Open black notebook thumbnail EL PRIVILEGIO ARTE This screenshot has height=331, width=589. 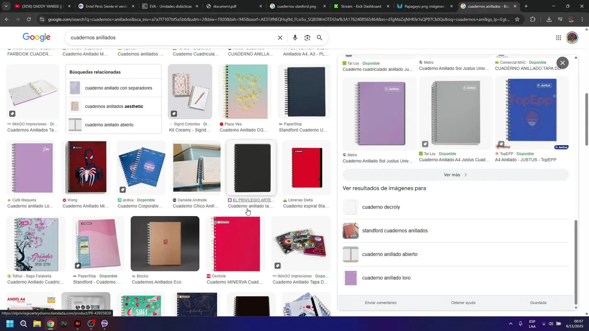252,167
